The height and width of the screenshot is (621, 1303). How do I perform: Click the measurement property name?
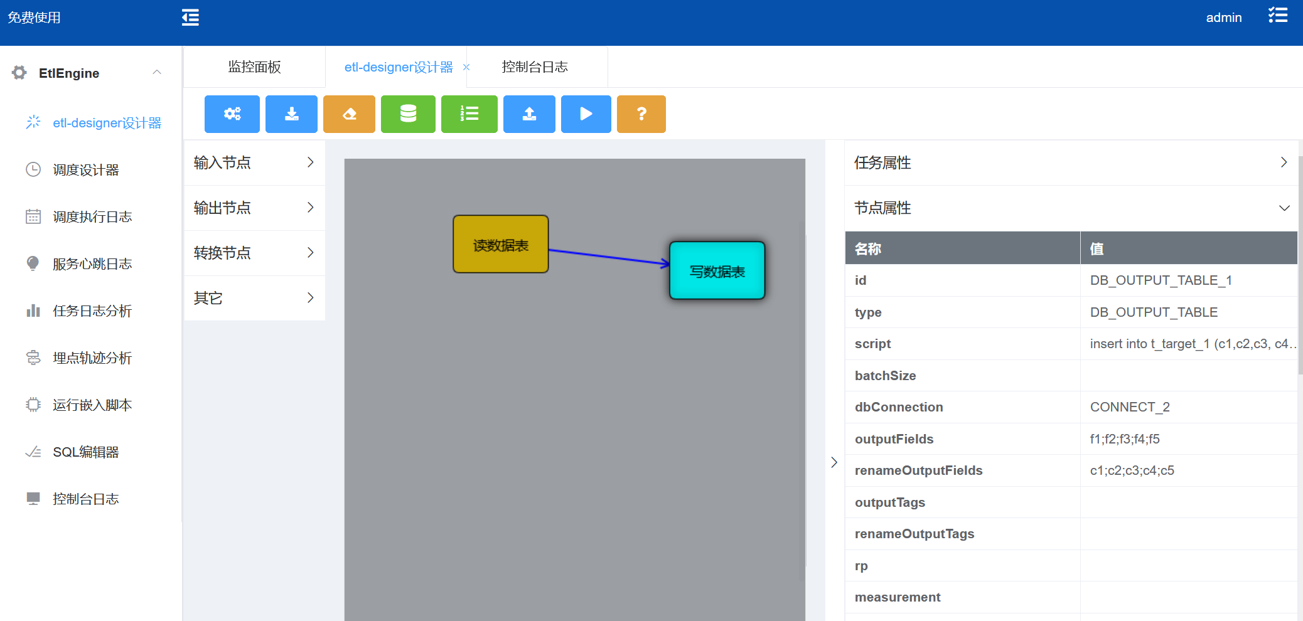(898, 597)
